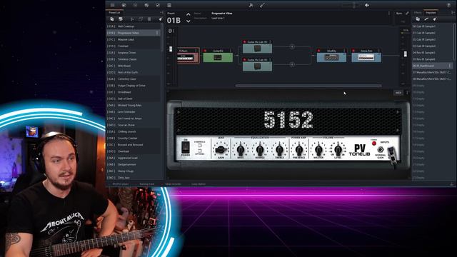Click the checkmark circle icon in top toolbar

[158, 5]
